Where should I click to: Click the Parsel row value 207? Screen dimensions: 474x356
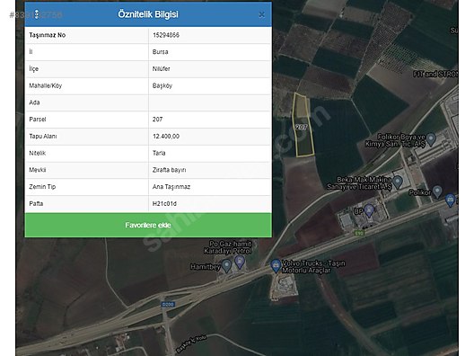[x=157, y=120]
